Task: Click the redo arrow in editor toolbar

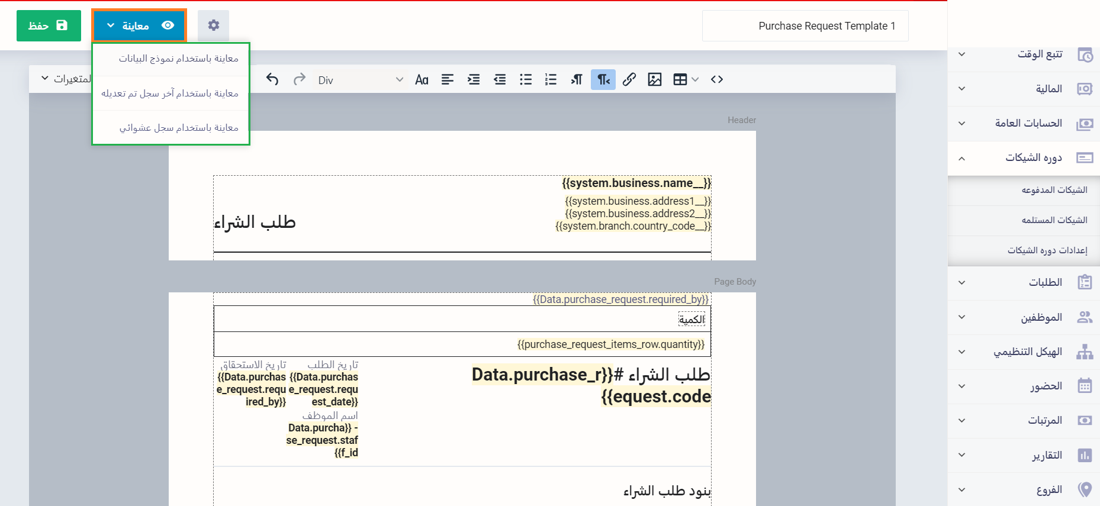Action: pyautogui.click(x=300, y=79)
